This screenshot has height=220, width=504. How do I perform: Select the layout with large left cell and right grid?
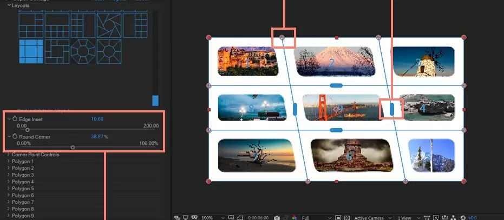point(135,25)
